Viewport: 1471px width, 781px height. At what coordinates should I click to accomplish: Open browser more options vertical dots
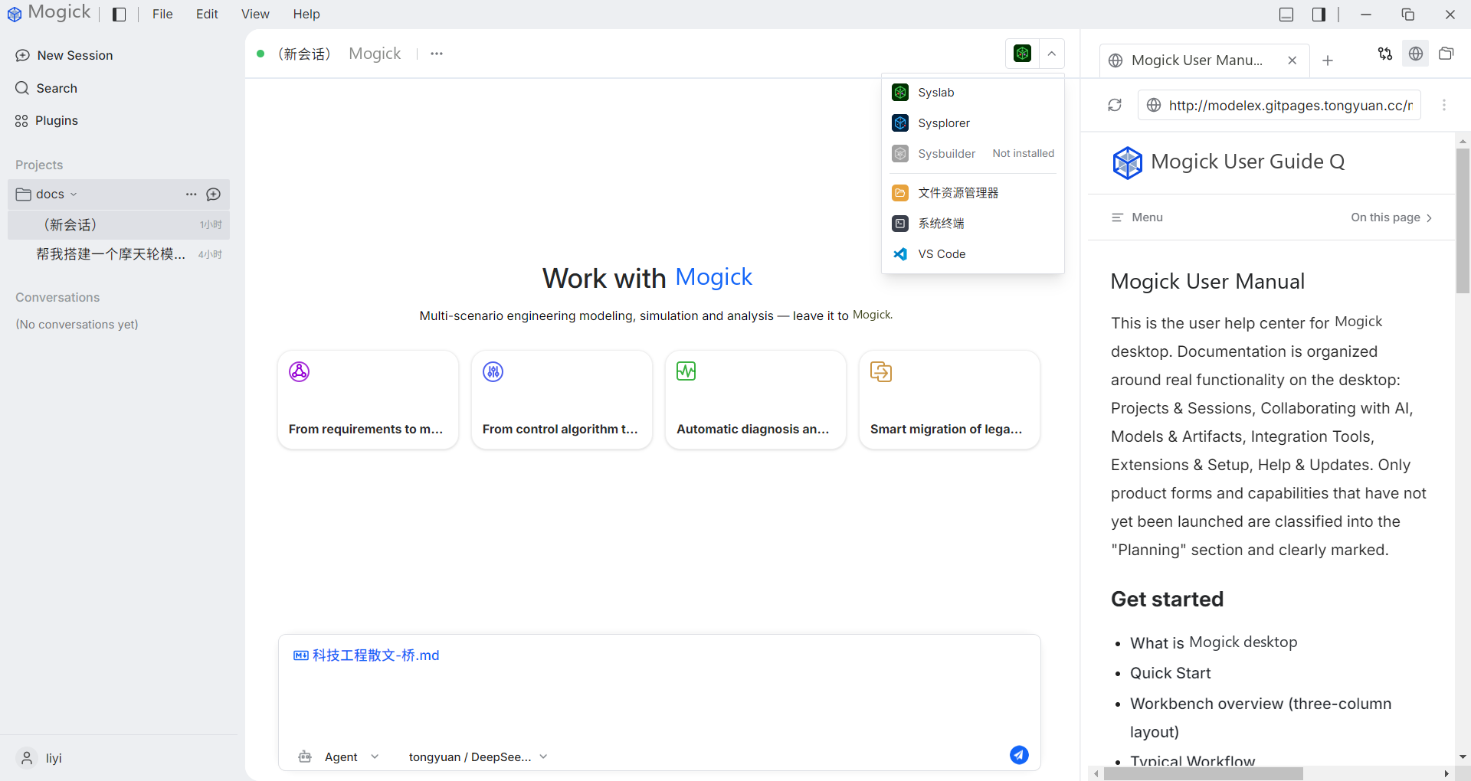point(1444,105)
